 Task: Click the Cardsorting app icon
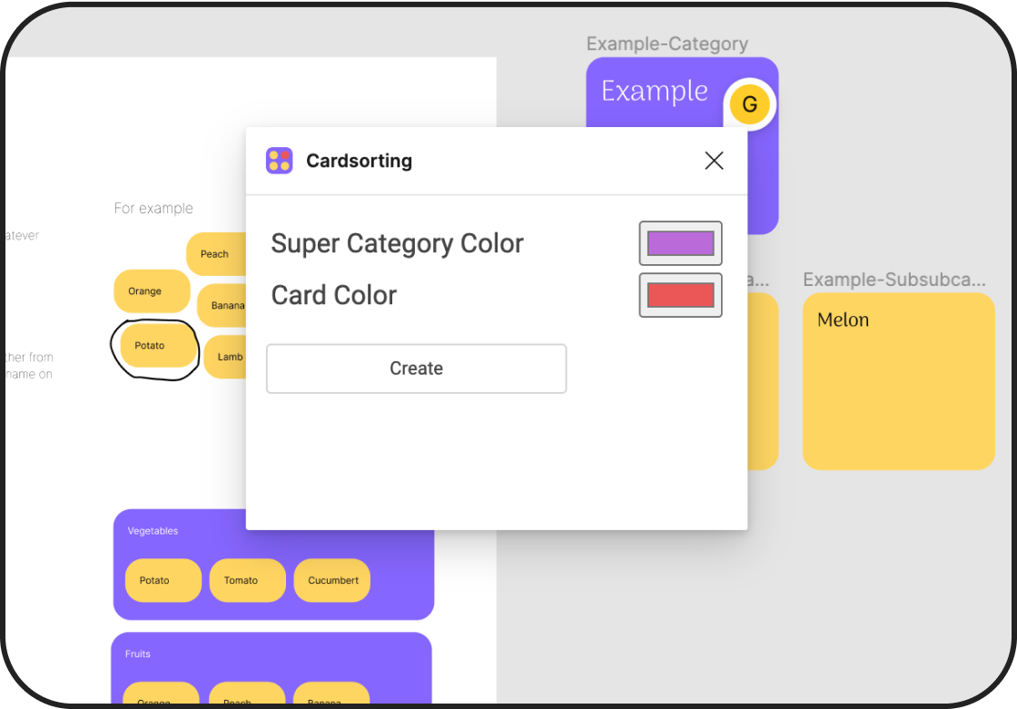(279, 160)
